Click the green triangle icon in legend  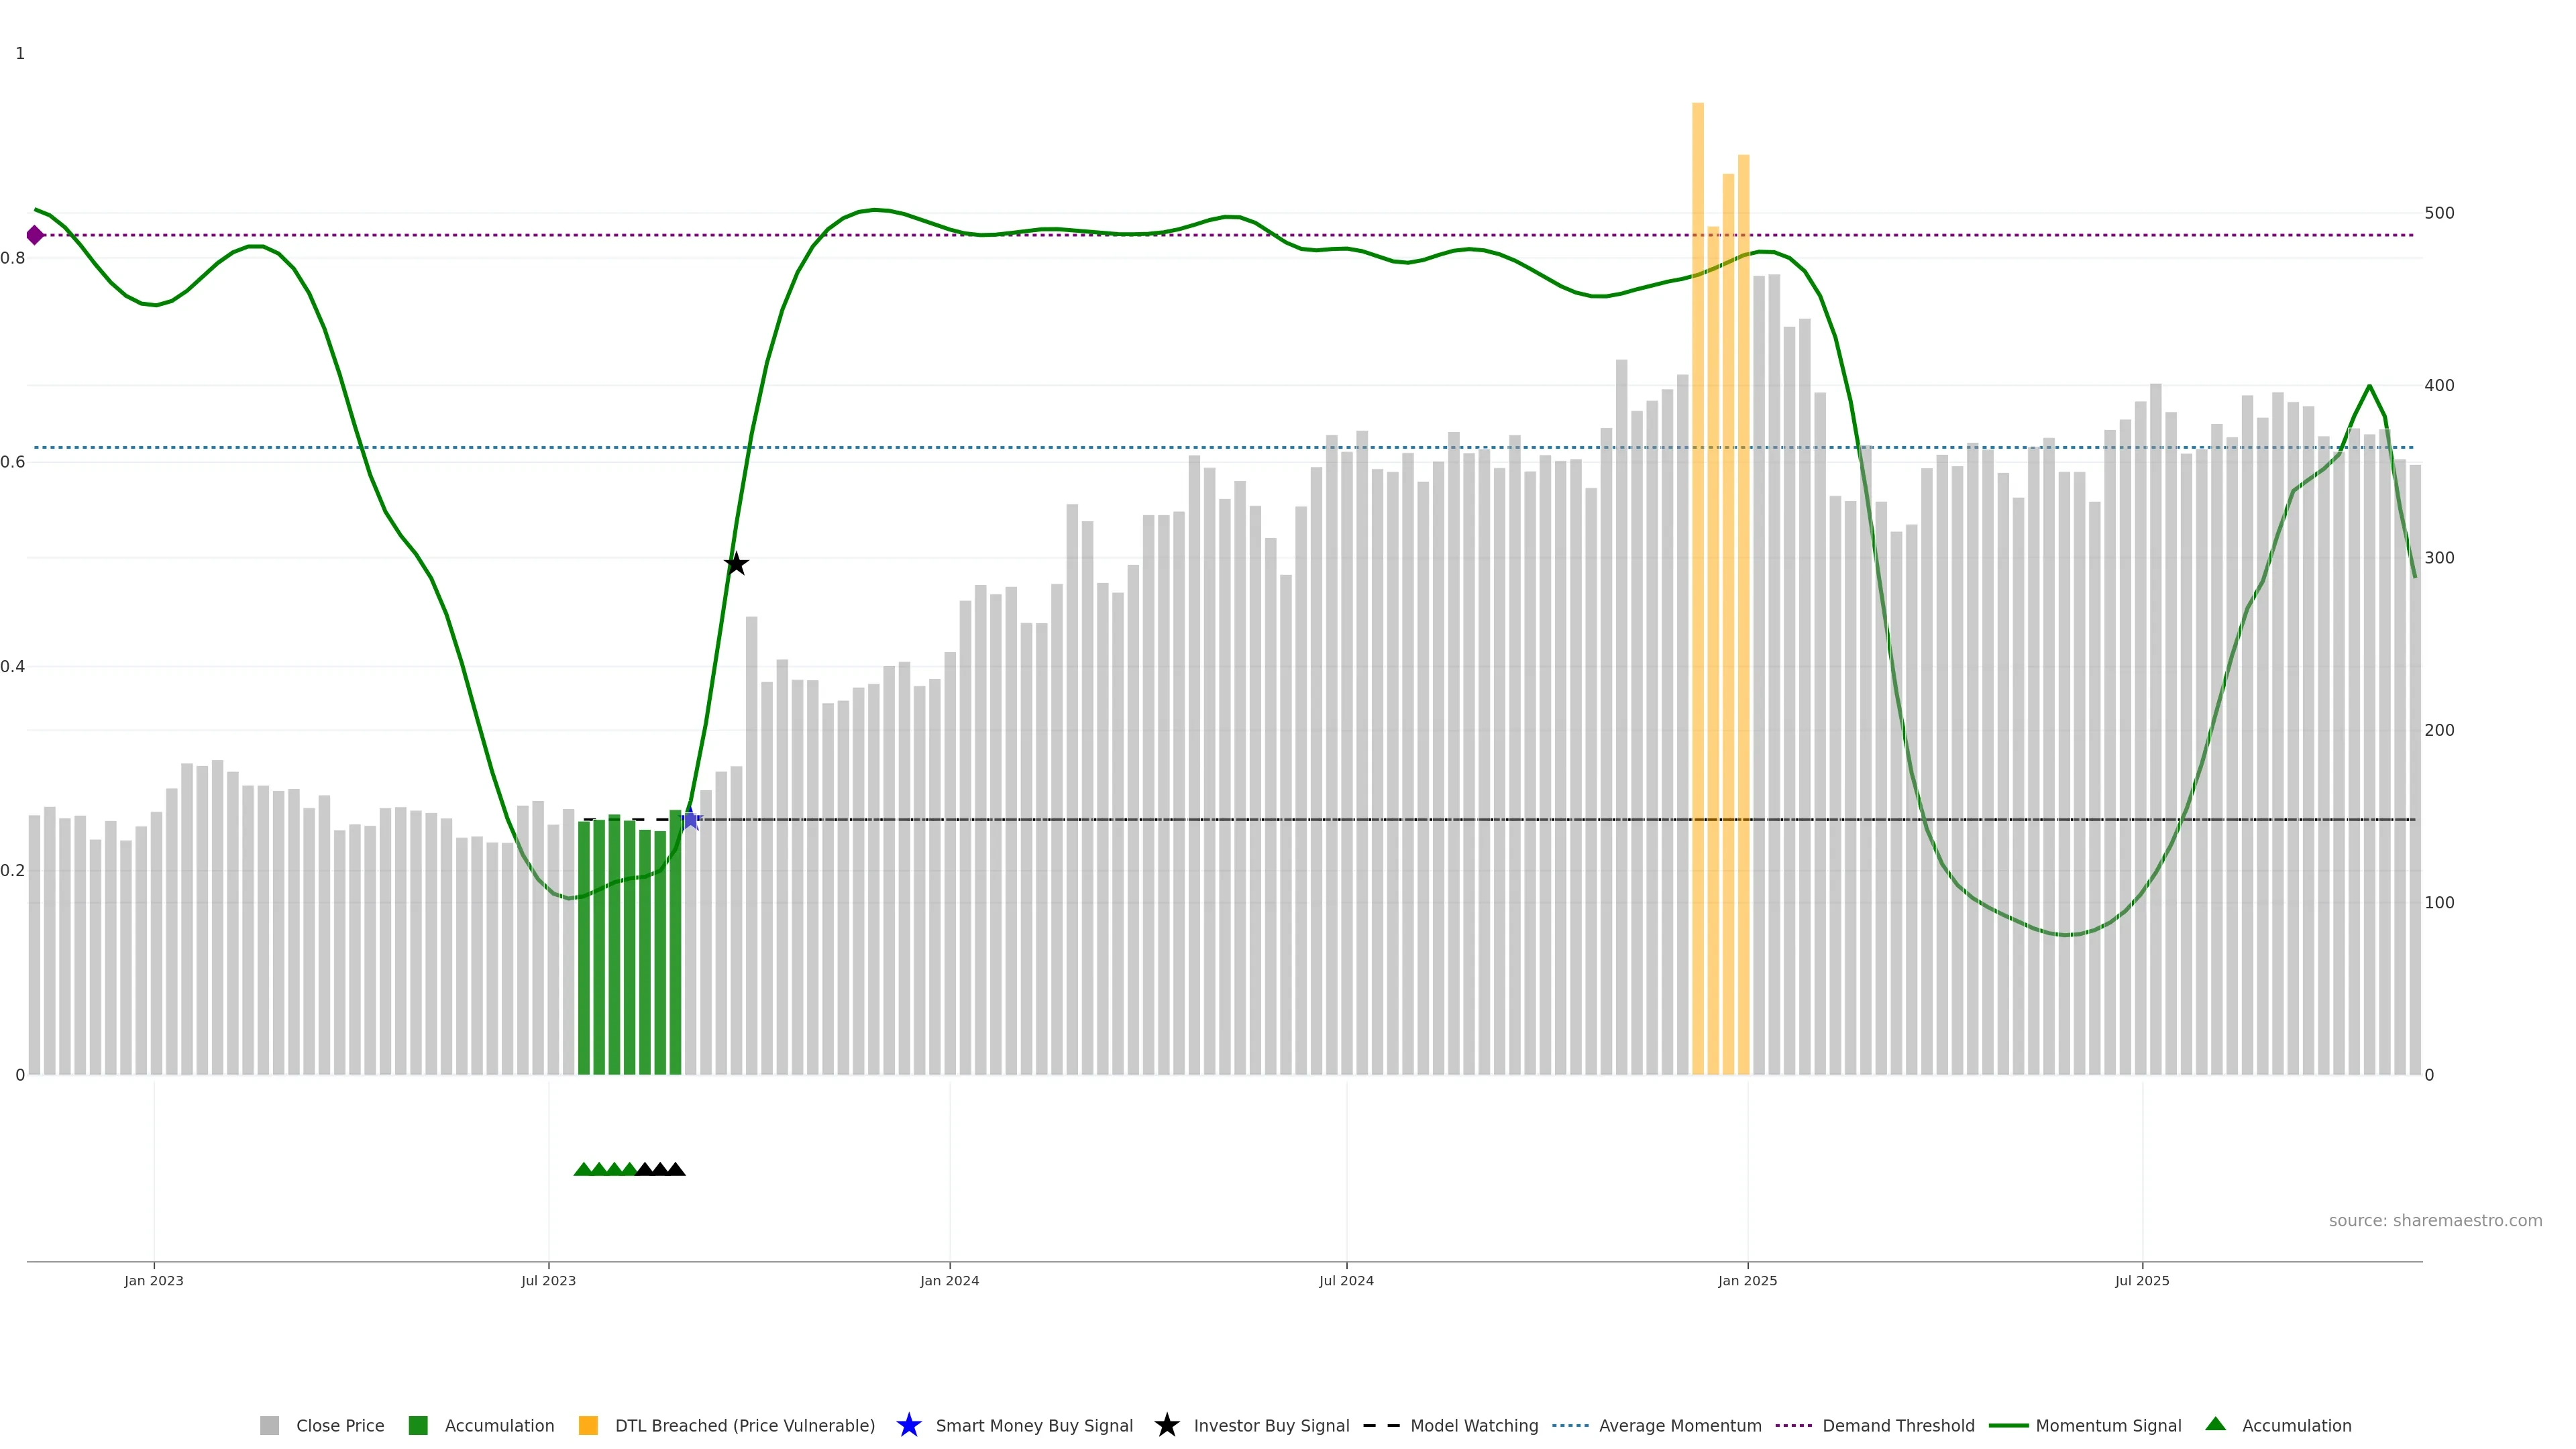click(x=2215, y=1424)
